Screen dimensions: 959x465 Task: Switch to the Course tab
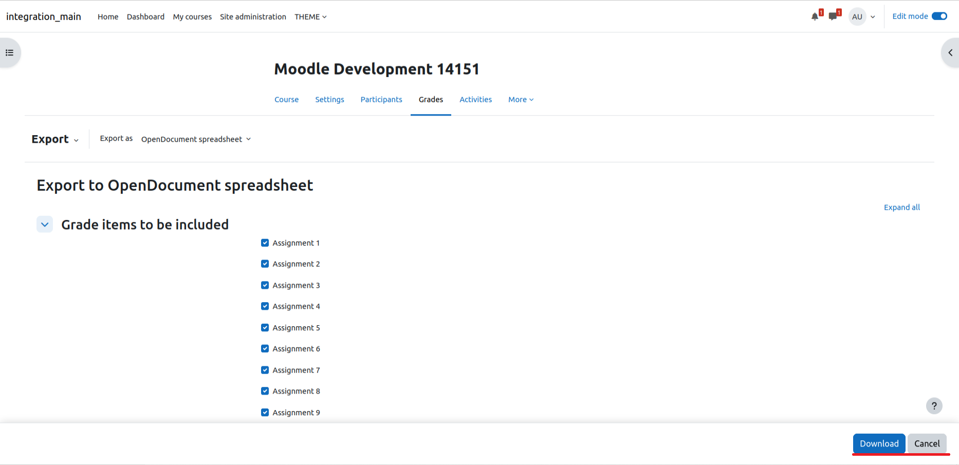click(x=286, y=100)
